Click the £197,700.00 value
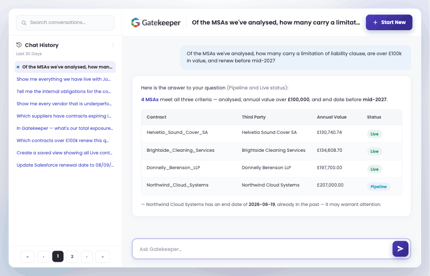This screenshot has width=430, height=276. coord(330,168)
